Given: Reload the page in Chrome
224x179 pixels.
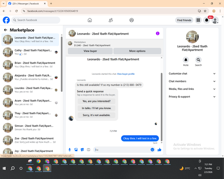Looking at the screenshot, I should (x=17, y=11).
